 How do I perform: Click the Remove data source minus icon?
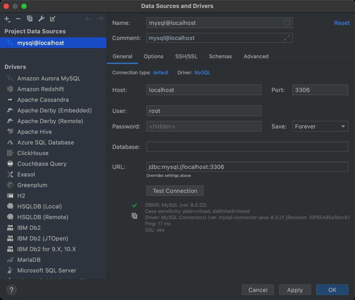18,19
